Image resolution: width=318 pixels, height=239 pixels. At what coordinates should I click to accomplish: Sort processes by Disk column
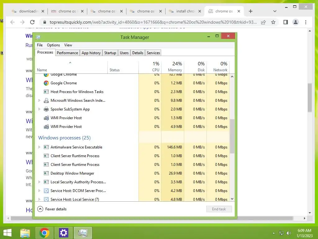pos(196,67)
